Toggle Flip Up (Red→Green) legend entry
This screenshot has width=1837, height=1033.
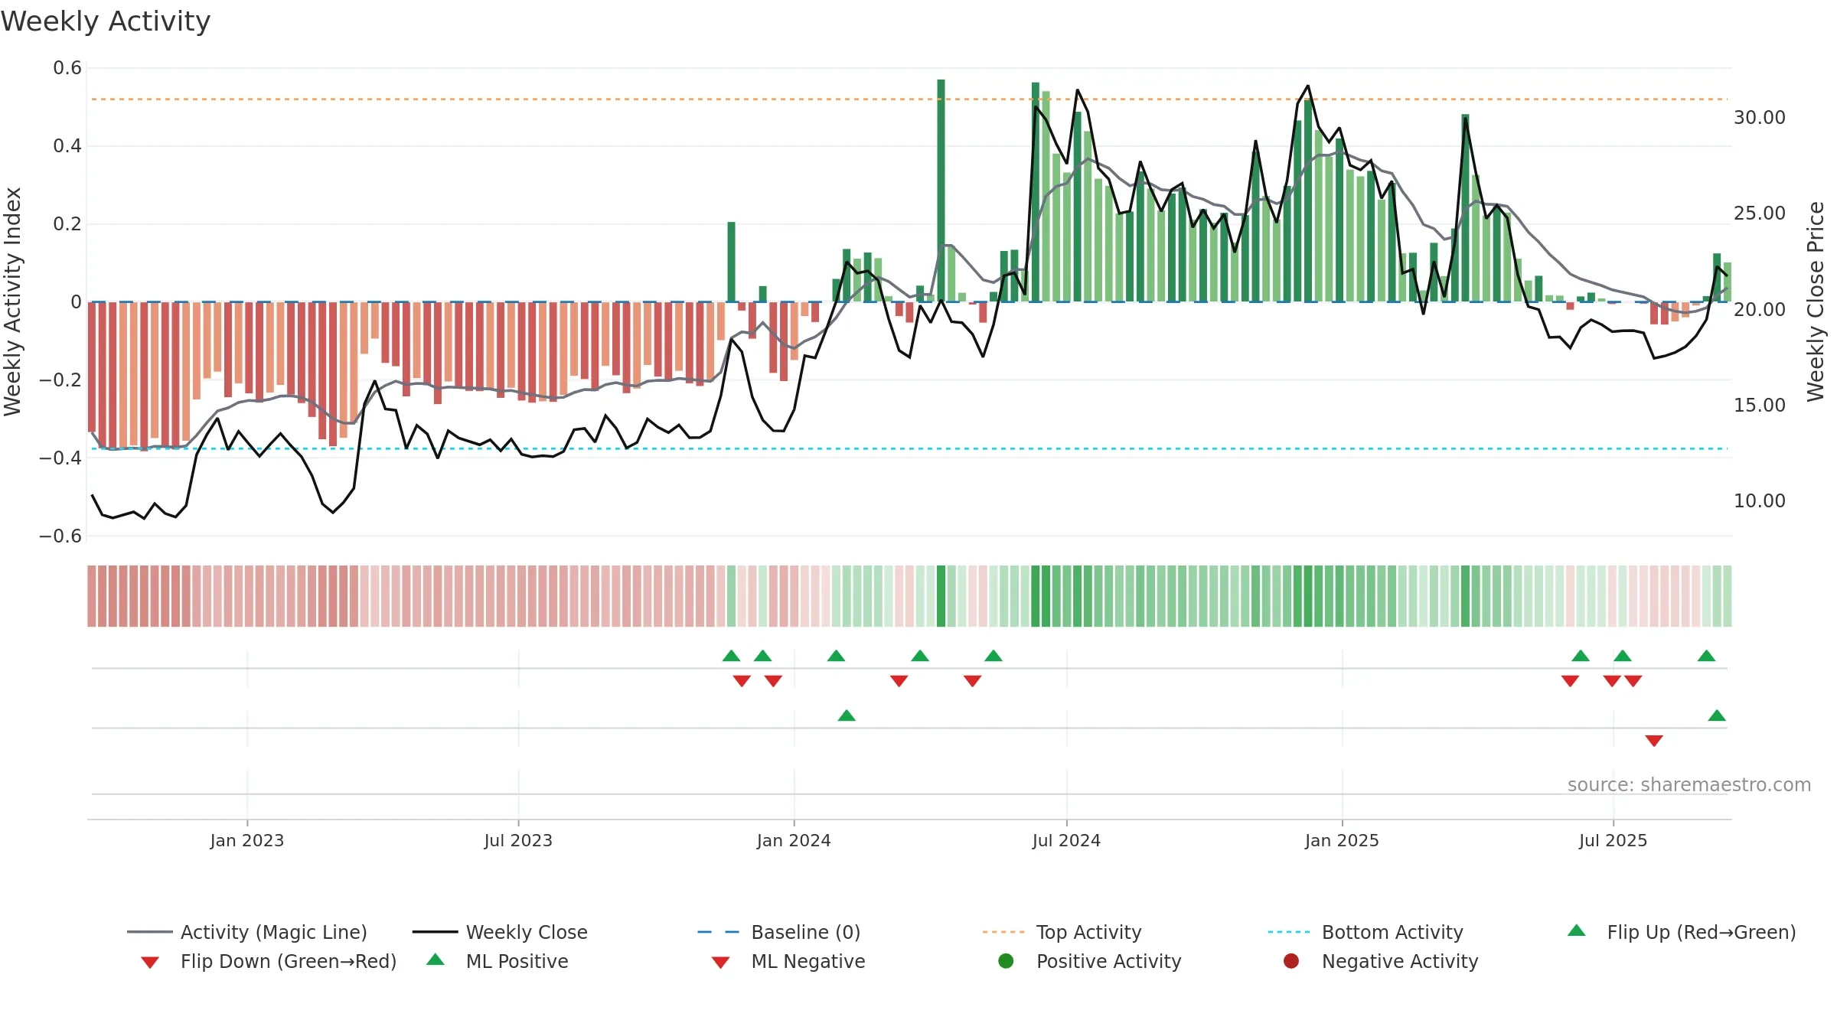(x=1682, y=932)
